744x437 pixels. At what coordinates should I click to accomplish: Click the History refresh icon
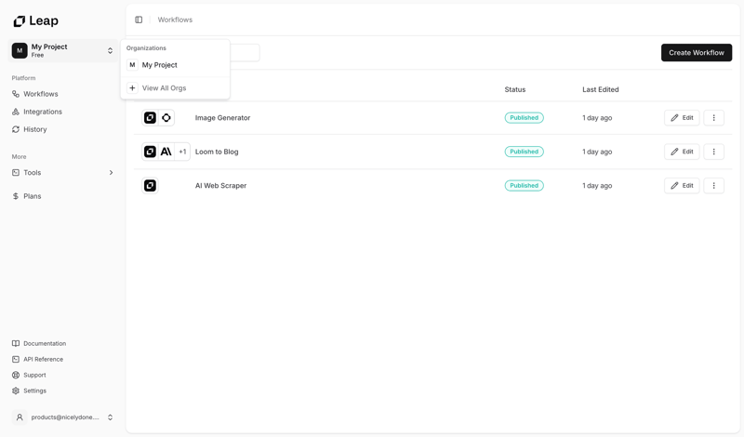click(16, 129)
